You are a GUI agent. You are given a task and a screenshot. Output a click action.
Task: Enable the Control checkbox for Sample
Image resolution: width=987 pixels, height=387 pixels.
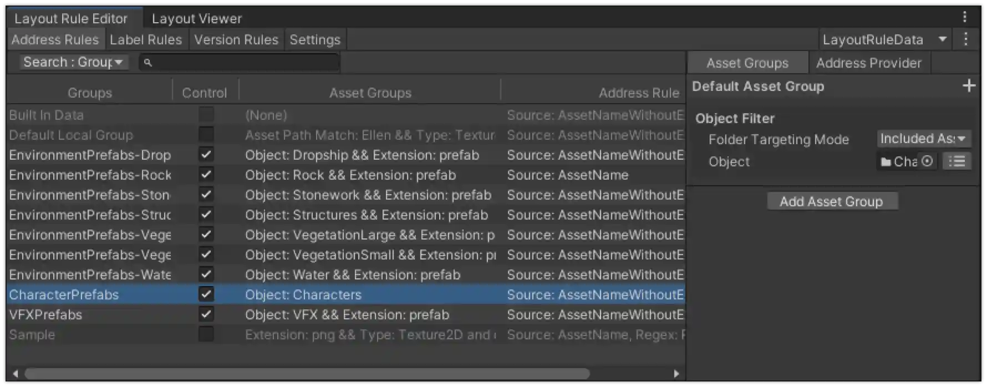click(206, 334)
